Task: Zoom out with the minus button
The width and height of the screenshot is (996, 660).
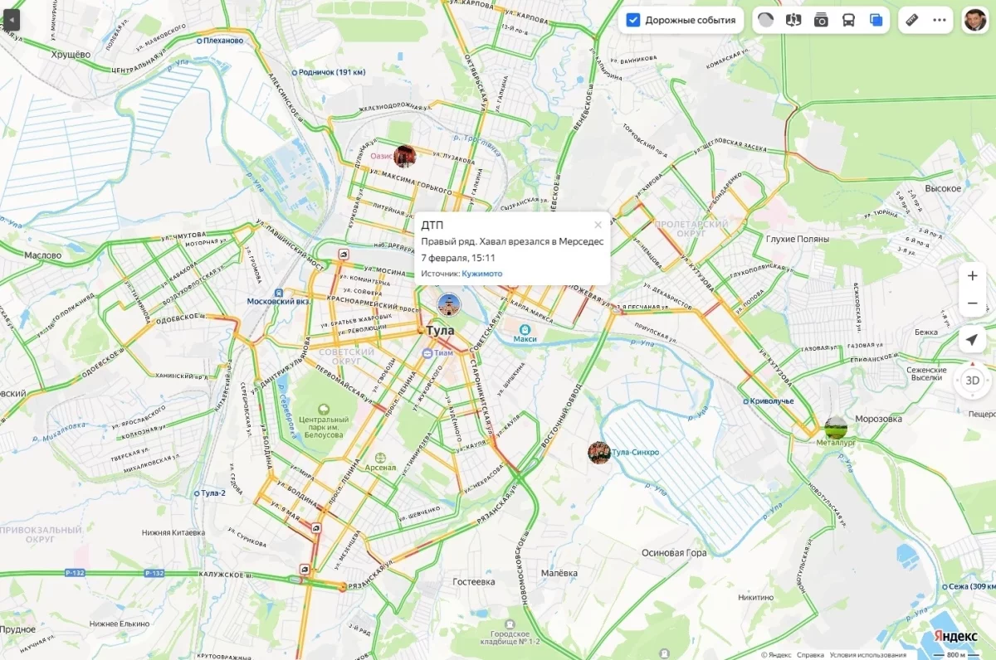Action: point(973,303)
